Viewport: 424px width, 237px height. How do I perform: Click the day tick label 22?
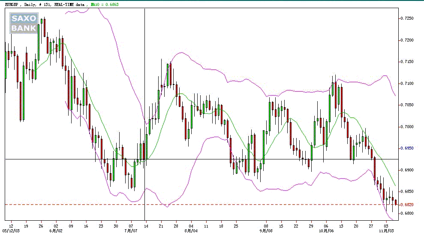[x=296, y=226]
